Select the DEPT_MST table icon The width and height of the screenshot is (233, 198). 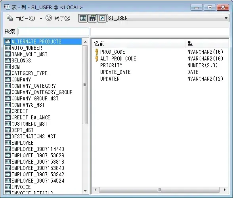[8, 130]
